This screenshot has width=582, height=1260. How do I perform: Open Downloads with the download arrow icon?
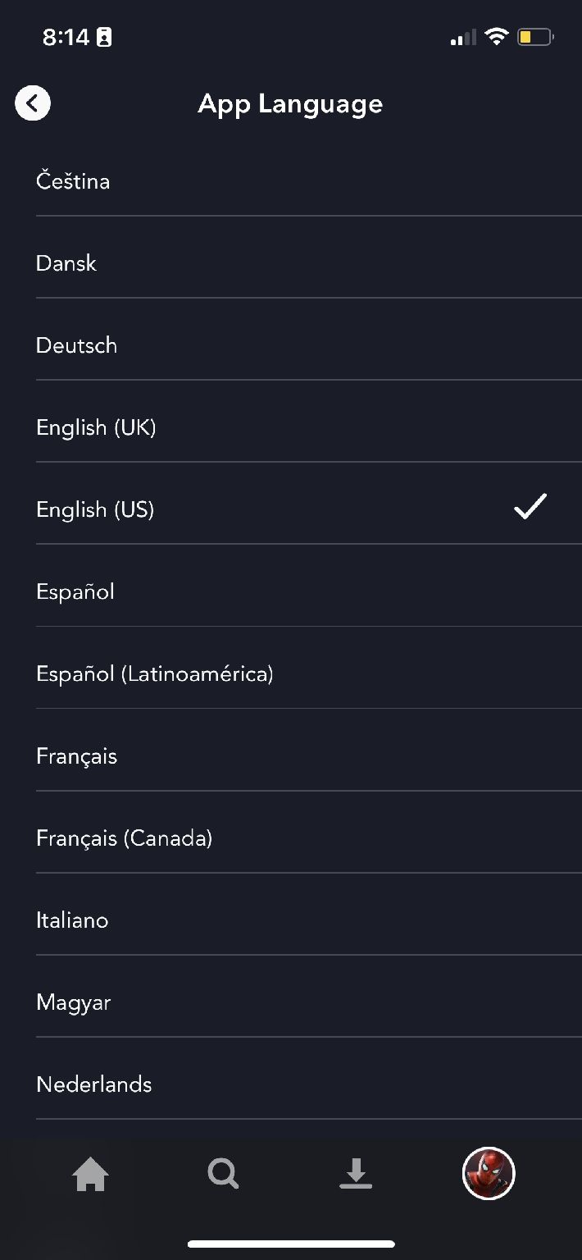355,1174
